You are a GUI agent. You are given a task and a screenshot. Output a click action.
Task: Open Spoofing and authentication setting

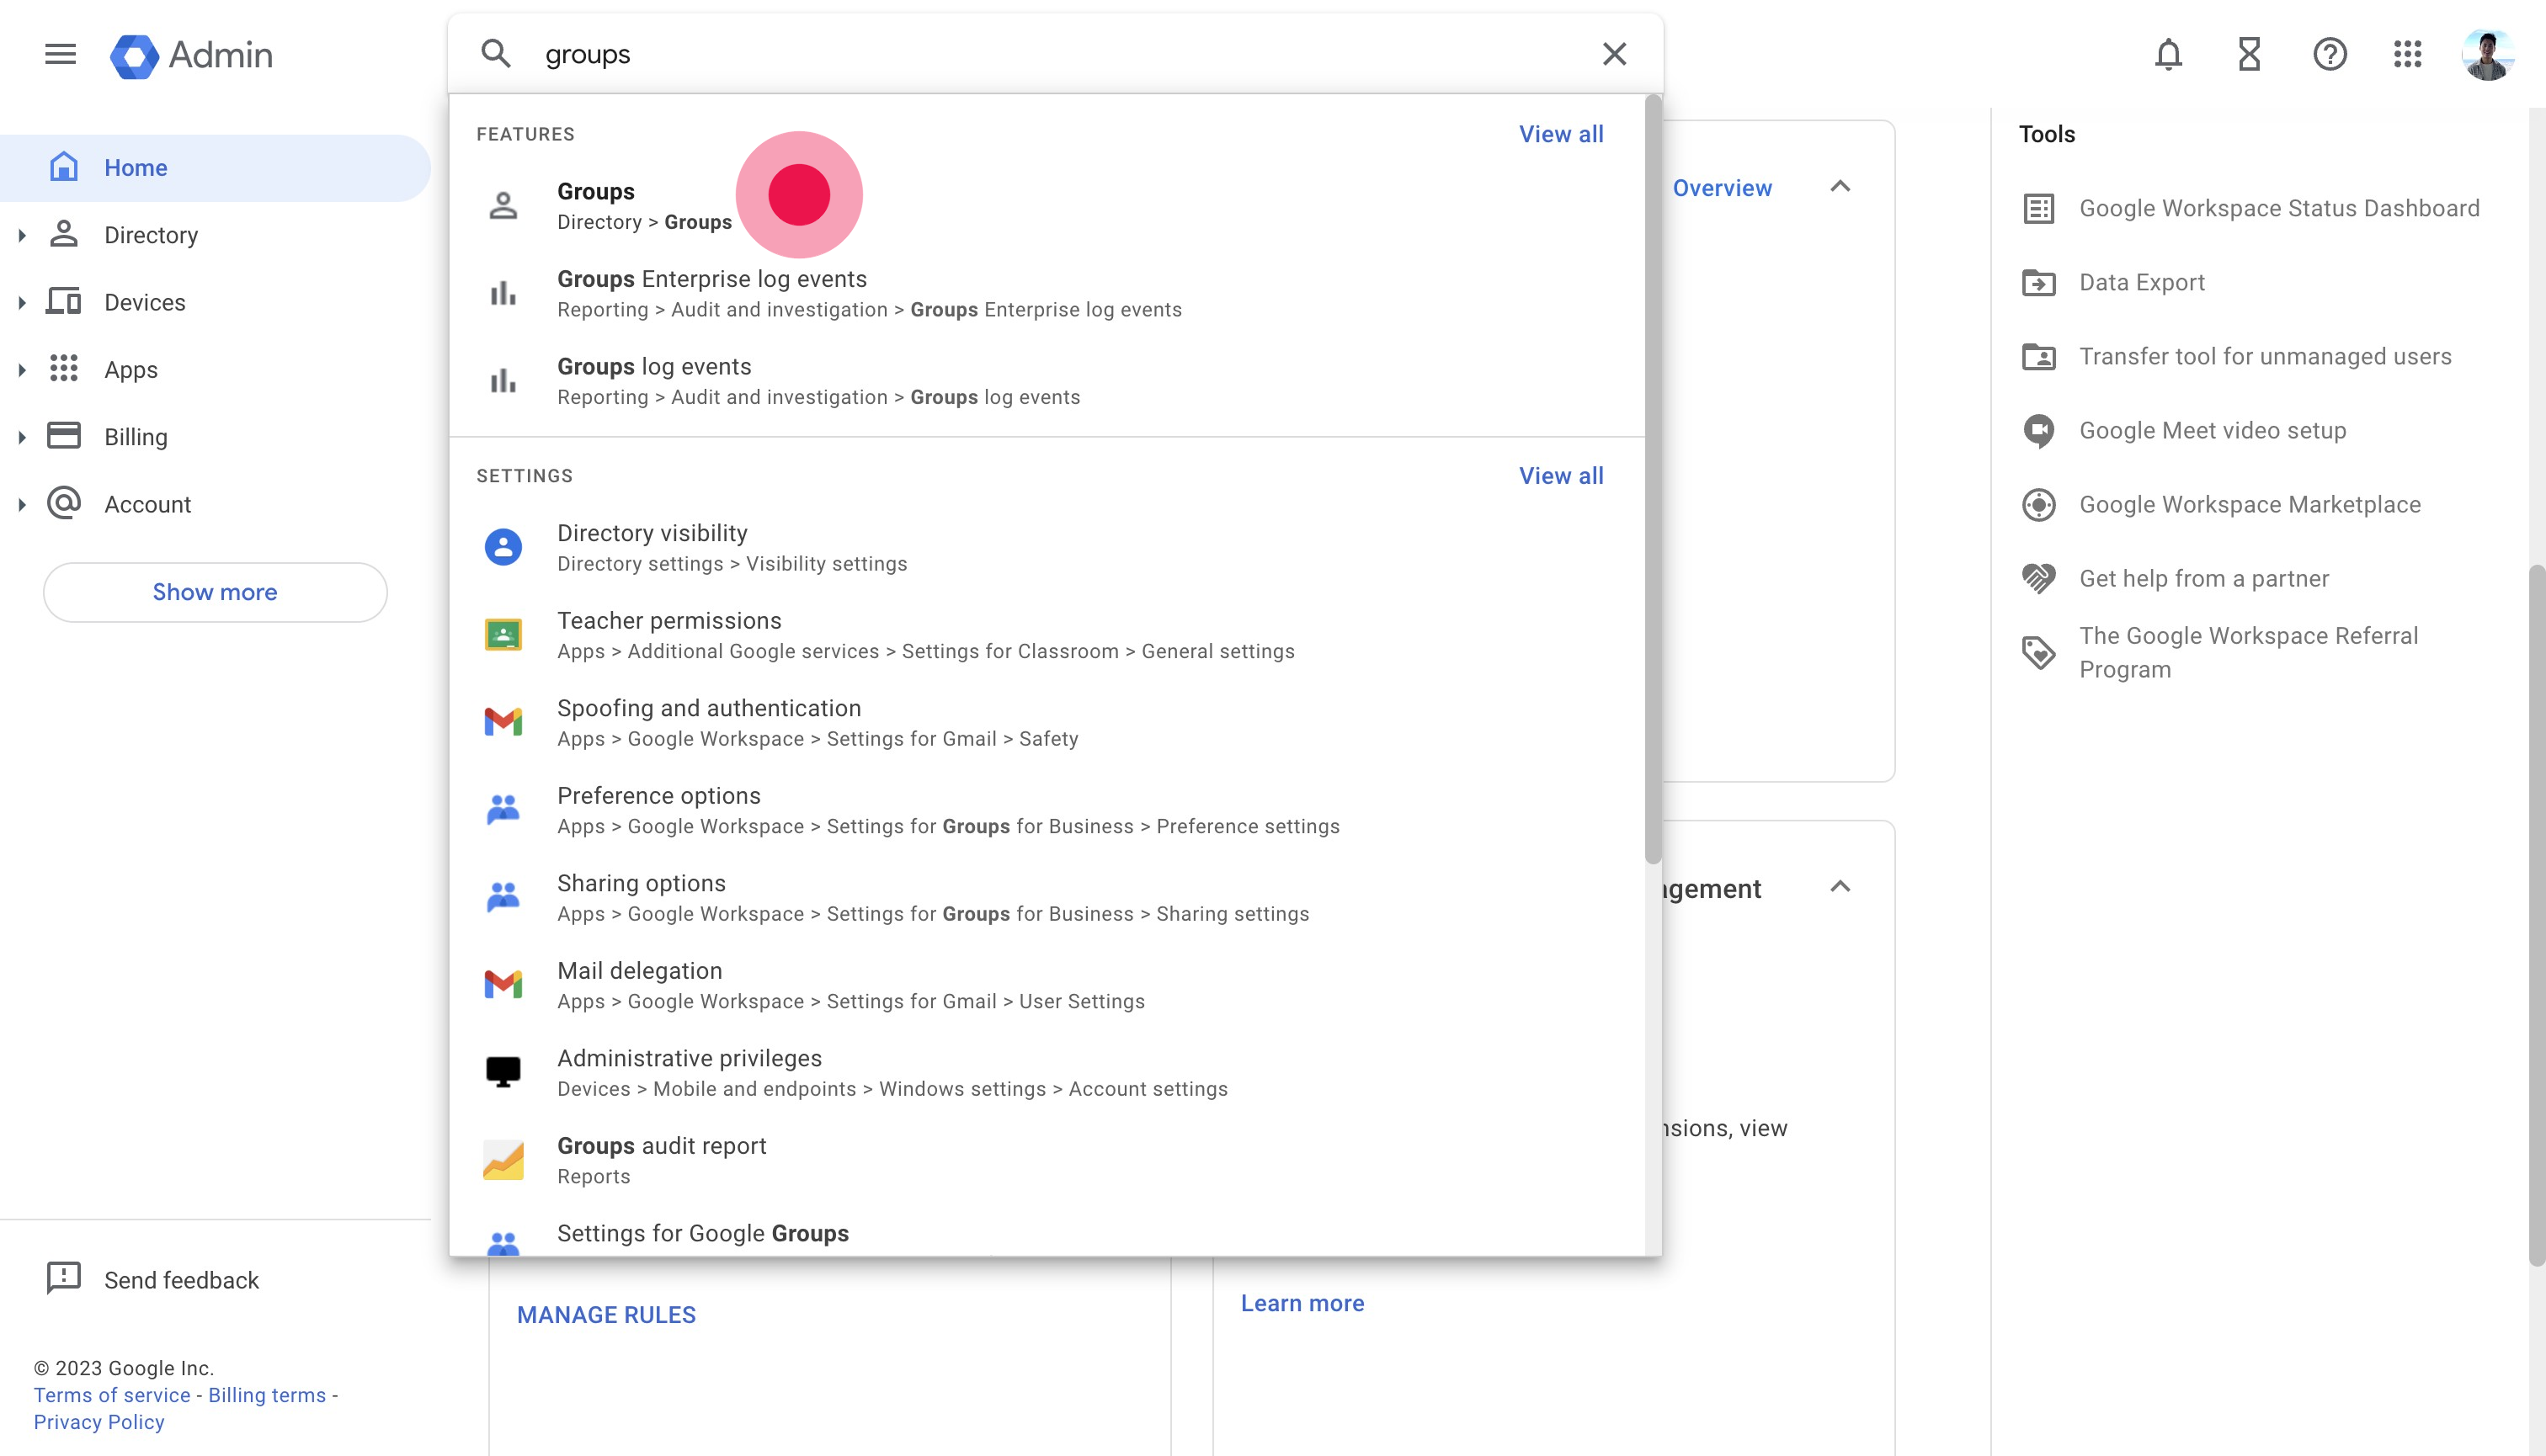(1047, 723)
